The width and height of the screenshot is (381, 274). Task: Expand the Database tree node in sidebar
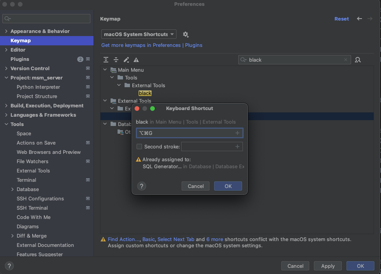(12, 189)
